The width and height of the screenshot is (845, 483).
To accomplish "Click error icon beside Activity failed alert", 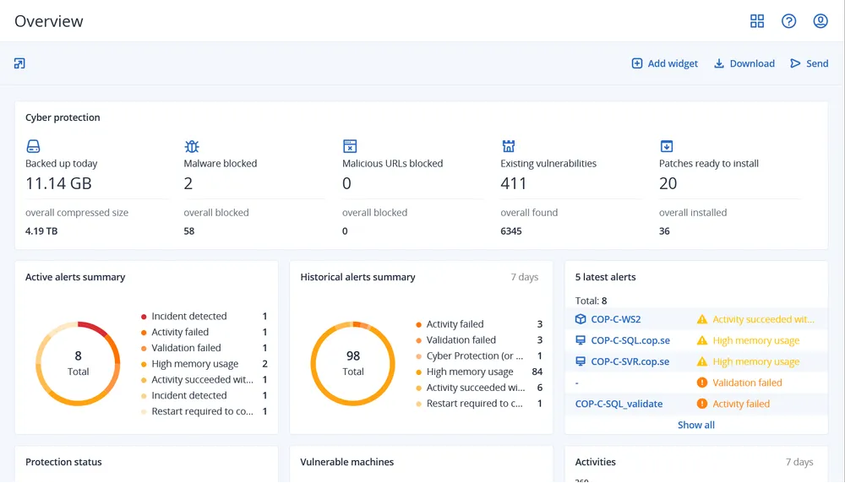I will 701,404.
